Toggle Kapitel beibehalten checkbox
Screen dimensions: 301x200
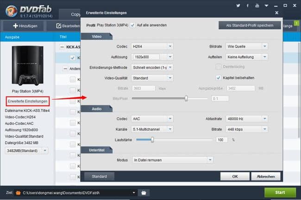(x=218, y=78)
